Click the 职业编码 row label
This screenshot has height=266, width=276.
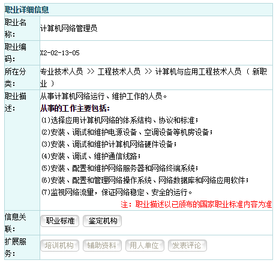(16, 53)
